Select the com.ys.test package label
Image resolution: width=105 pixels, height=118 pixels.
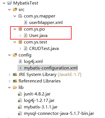pyautogui.click(x=35, y=42)
